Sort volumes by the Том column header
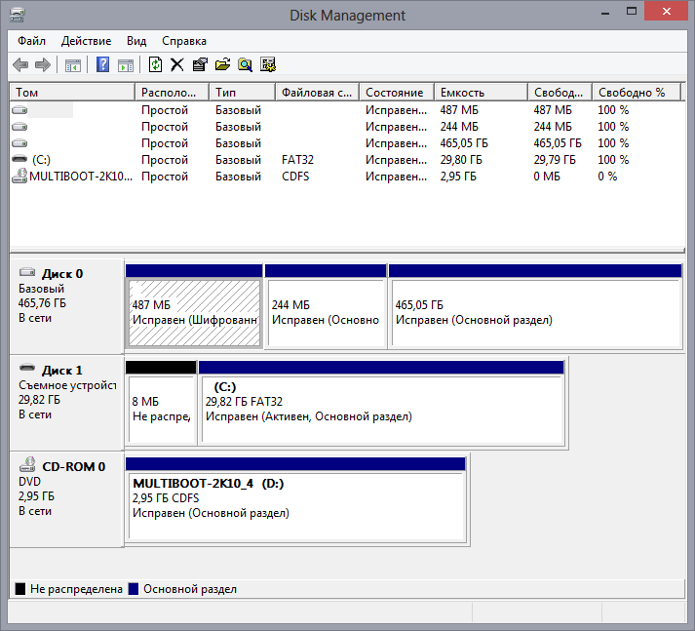695x631 pixels. [71, 93]
